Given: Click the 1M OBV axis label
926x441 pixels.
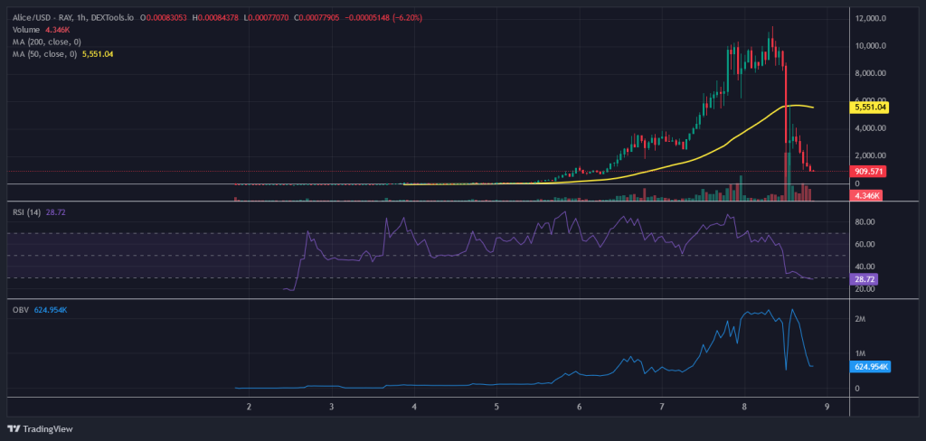Looking at the screenshot, I should click(x=861, y=353).
